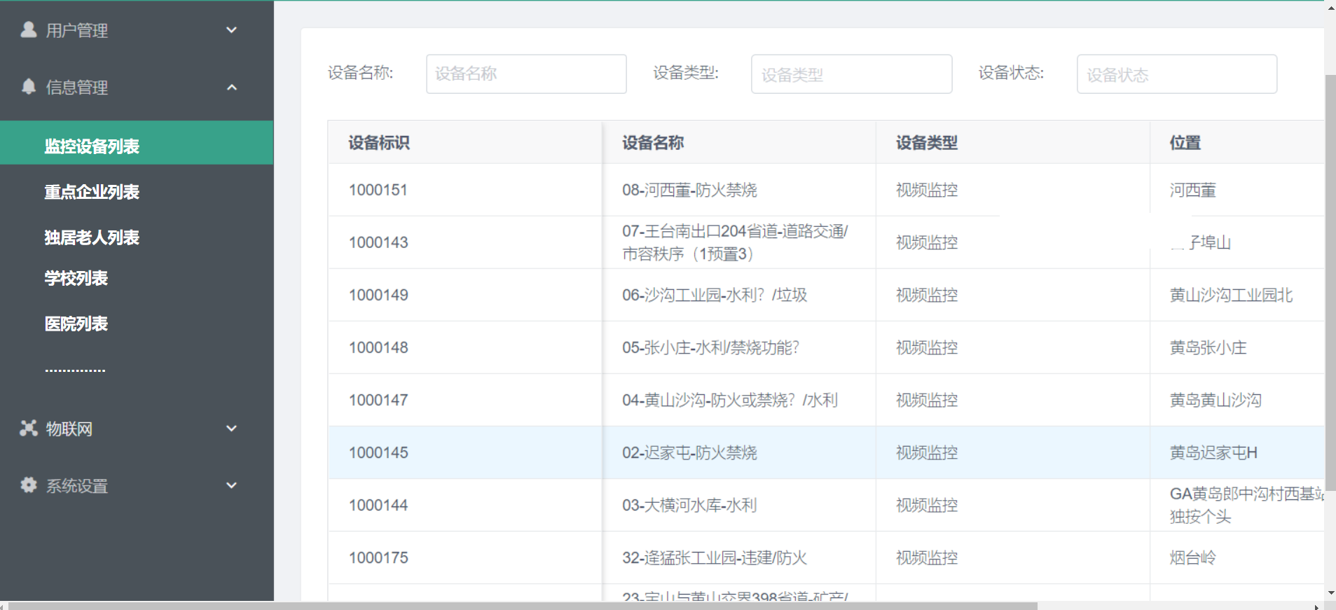
Task: Focus the 设备状态 search input
Action: 1177,74
